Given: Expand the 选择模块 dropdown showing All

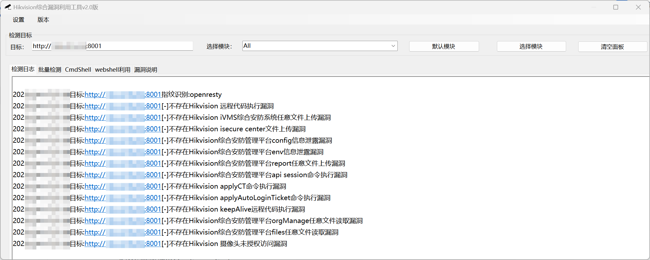Looking at the screenshot, I should coord(320,46).
